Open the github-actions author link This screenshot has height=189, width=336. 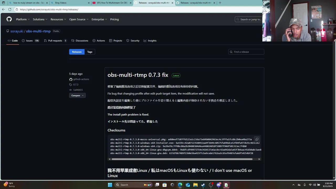(x=81, y=79)
